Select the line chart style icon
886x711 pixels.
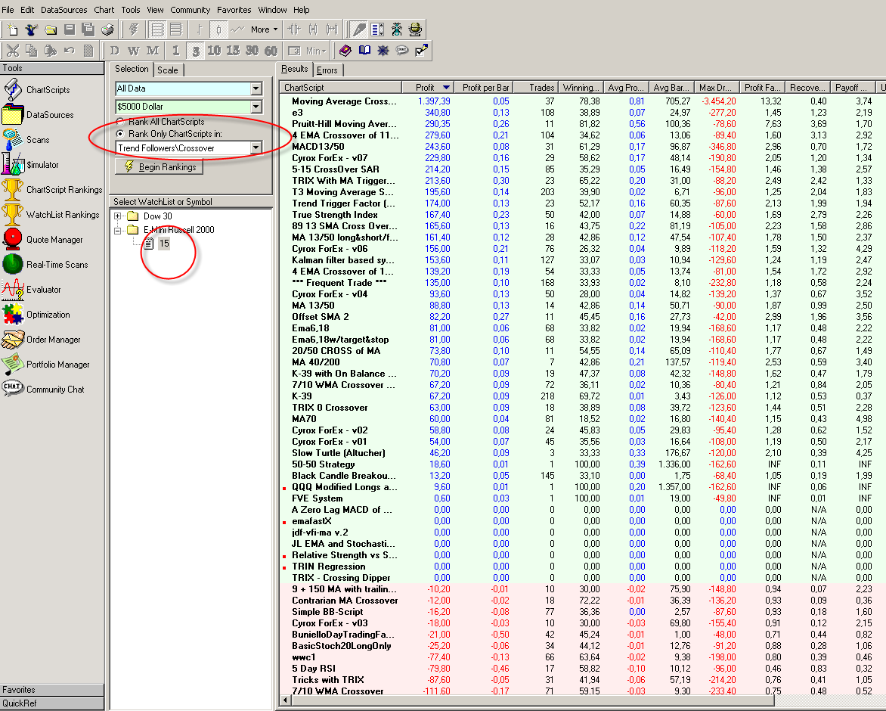point(237,29)
